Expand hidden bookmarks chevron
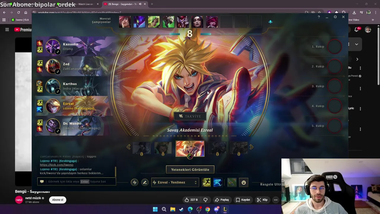 [373, 20]
